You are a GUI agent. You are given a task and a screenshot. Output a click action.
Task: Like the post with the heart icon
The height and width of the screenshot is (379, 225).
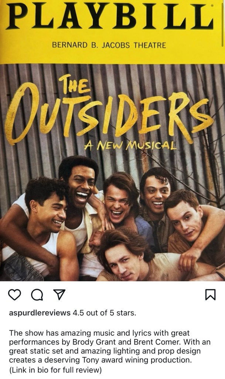coord(14,295)
